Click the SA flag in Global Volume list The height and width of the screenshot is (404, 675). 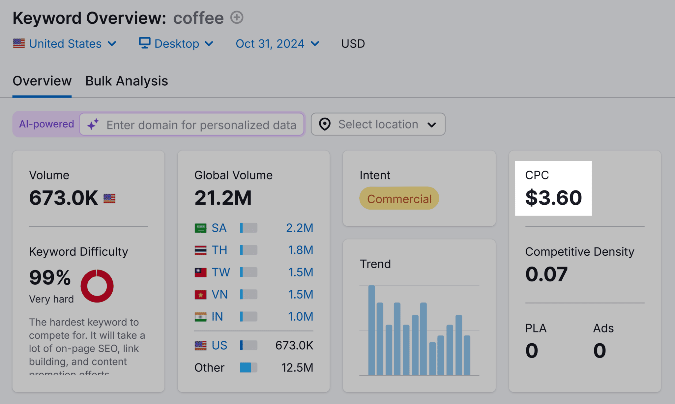tap(200, 227)
